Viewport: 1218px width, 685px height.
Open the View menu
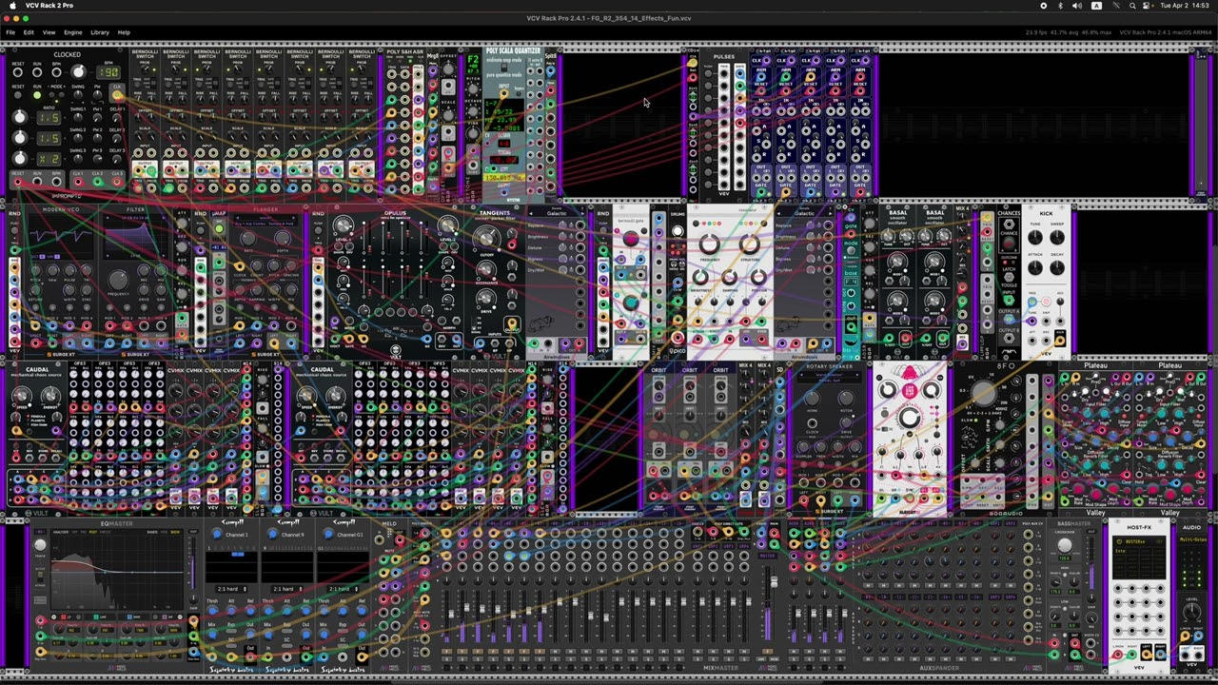pos(49,32)
